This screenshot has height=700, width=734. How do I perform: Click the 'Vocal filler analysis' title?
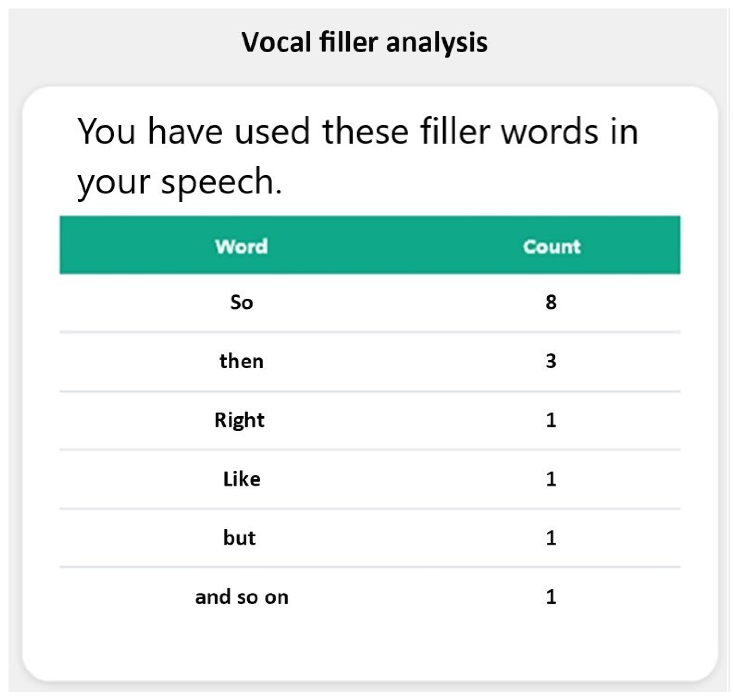tap(364, 42)
